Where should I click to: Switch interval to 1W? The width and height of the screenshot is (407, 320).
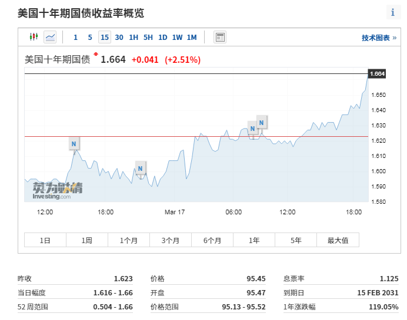point(177,37)
